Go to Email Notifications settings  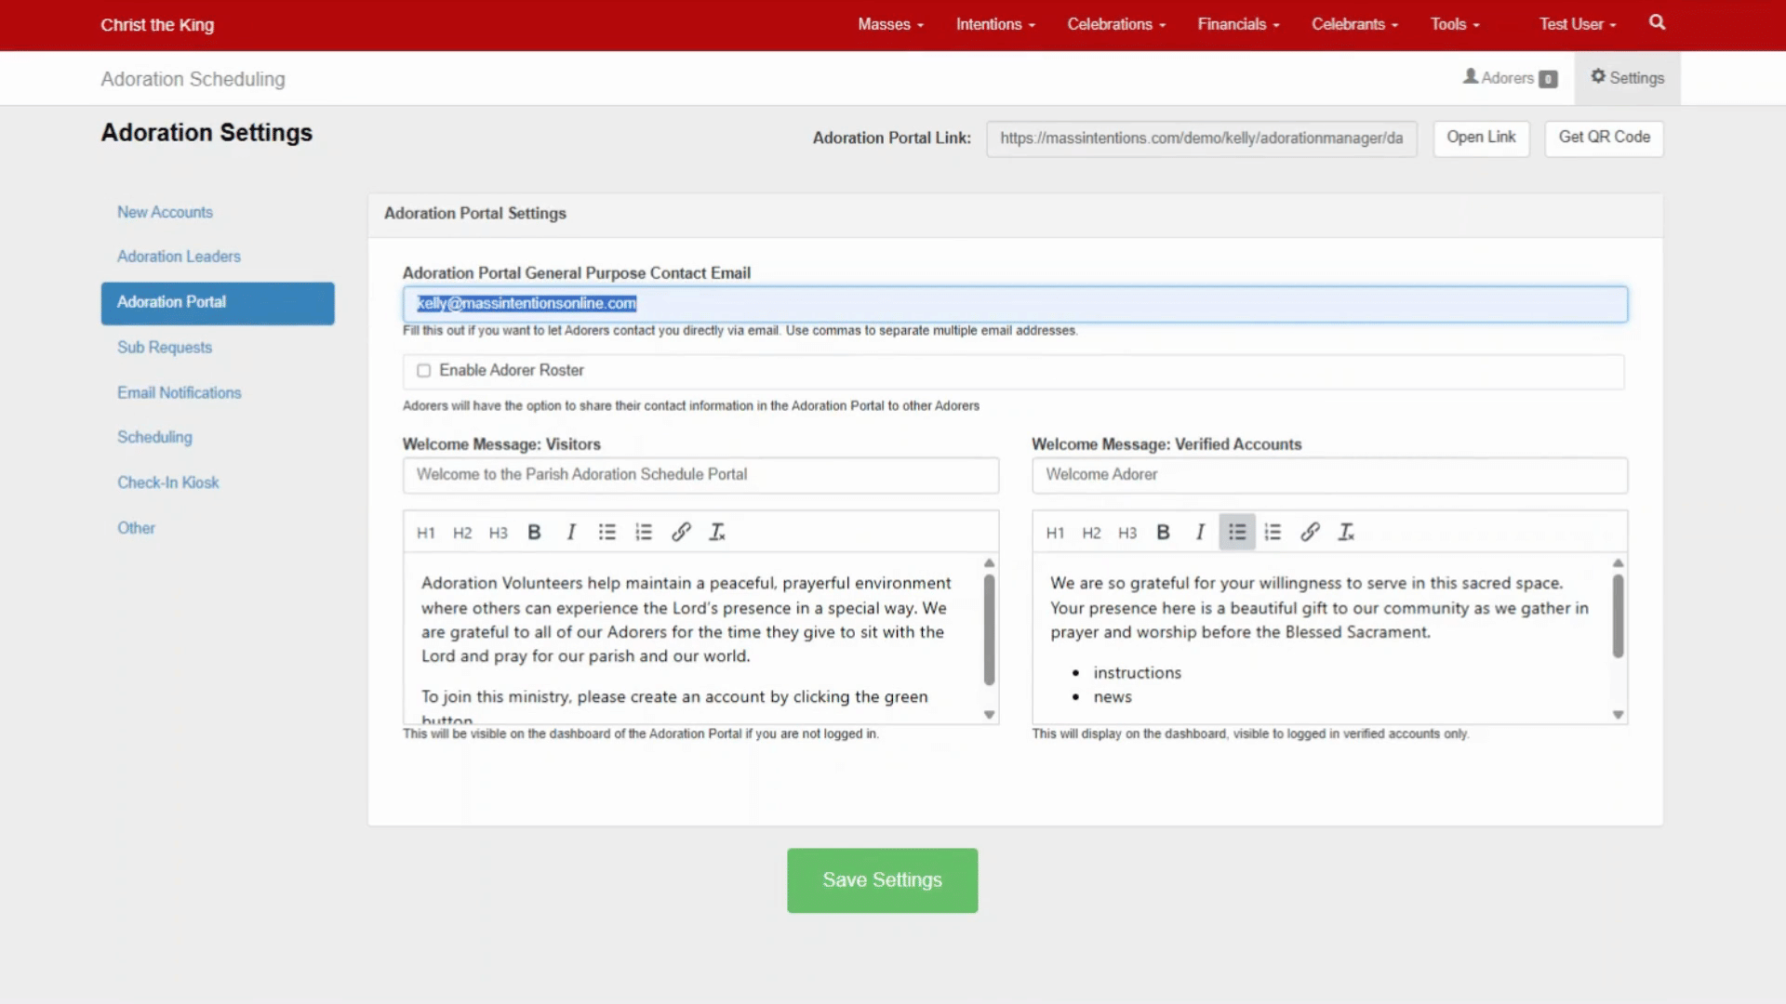[179, 393]
